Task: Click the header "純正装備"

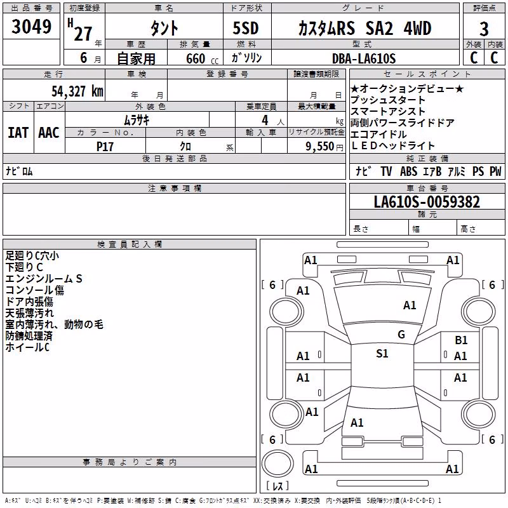Action: (x=427, y=158)
